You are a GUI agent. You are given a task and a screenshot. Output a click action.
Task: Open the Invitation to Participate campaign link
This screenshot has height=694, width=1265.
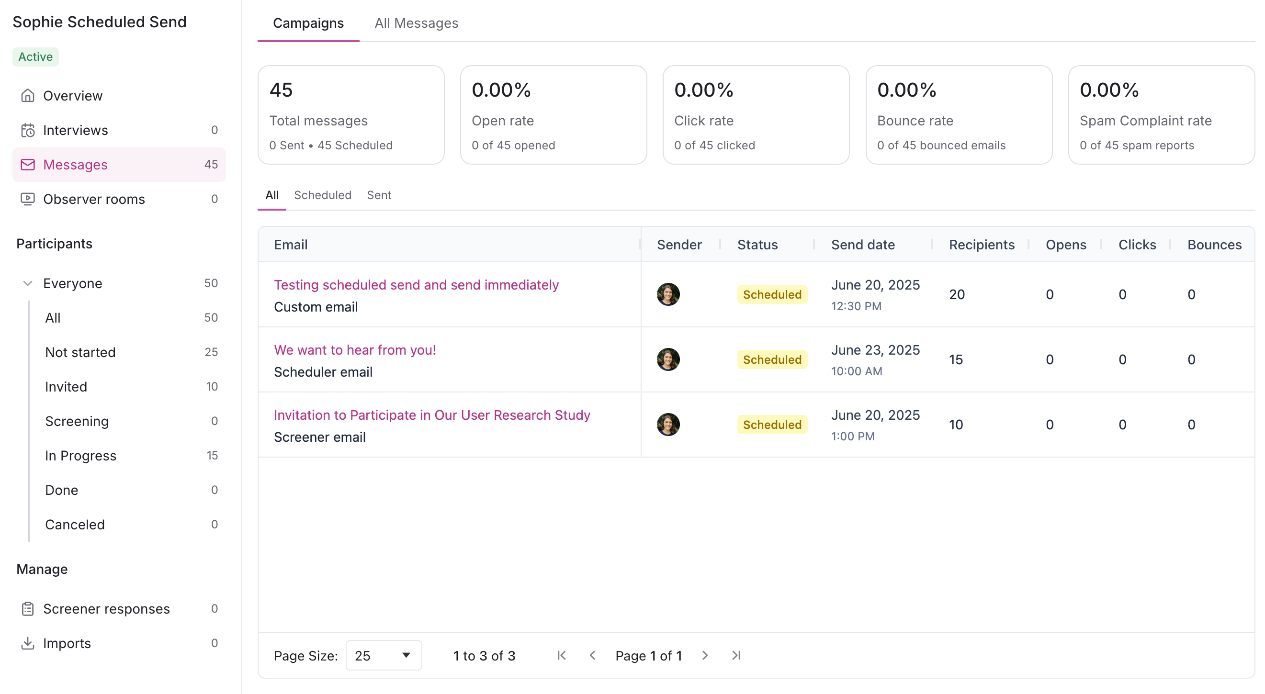tap(432, 415)
